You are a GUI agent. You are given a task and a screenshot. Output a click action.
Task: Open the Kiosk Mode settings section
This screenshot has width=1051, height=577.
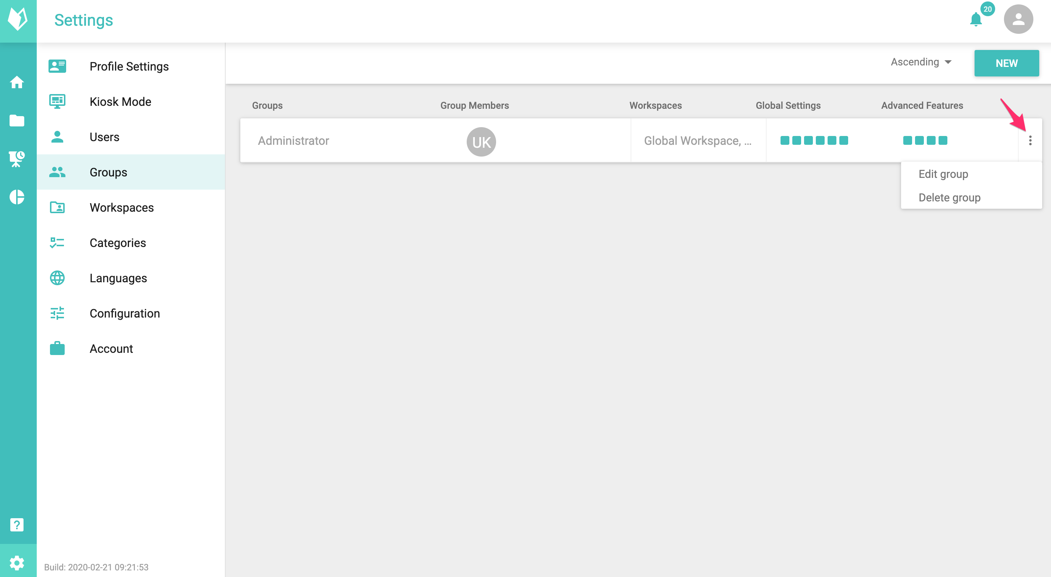(121, 101)
